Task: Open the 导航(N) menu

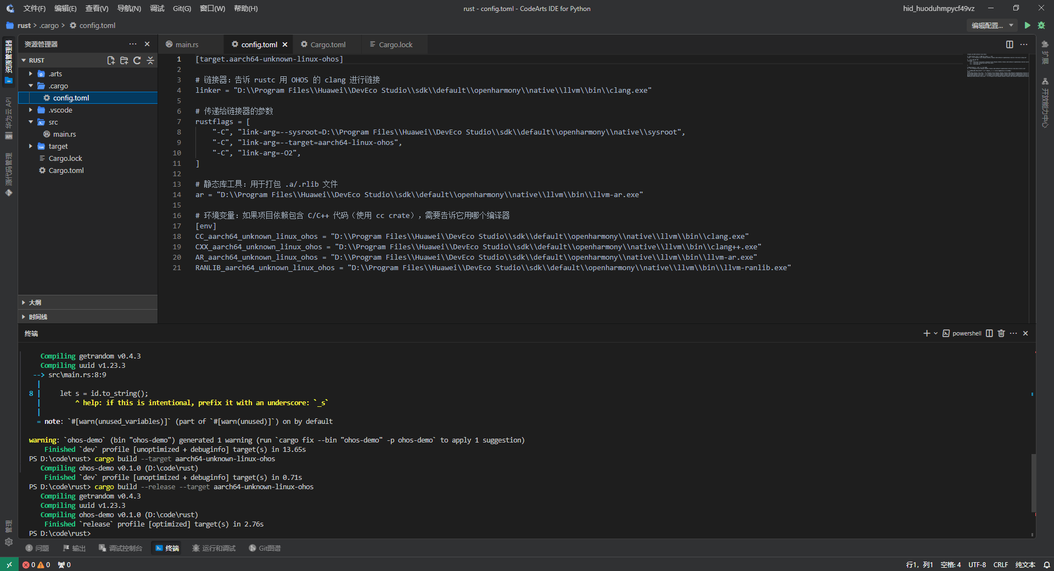Action: (x=129, y=8)
